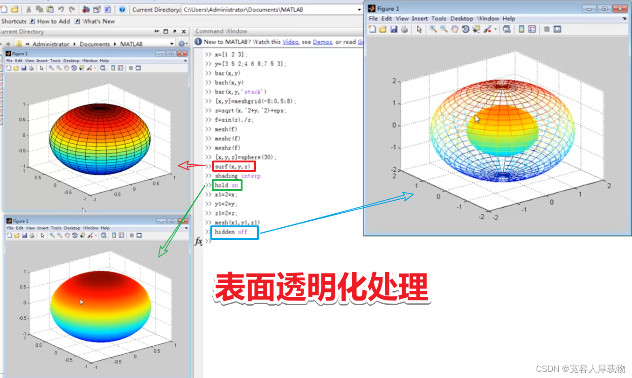The image size is (632, 378).
Task: Open the Video link in Command Window banner
Action: point(290,42)
